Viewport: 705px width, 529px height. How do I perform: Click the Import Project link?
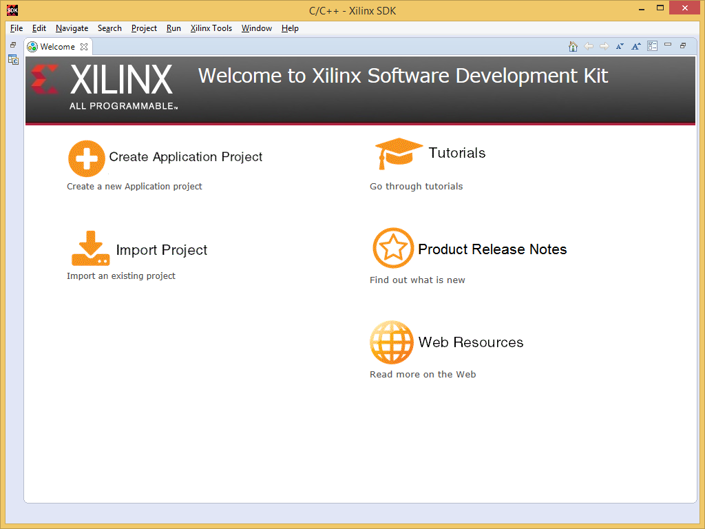(x=161, y=249)
